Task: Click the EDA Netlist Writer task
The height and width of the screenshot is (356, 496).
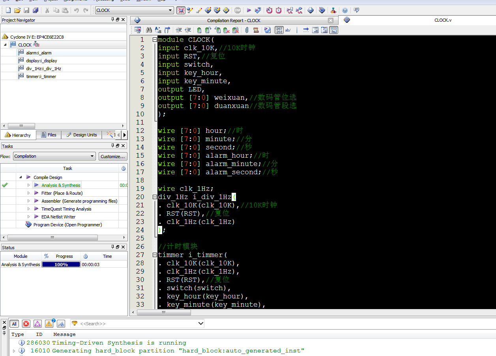Action: (58, 217)
